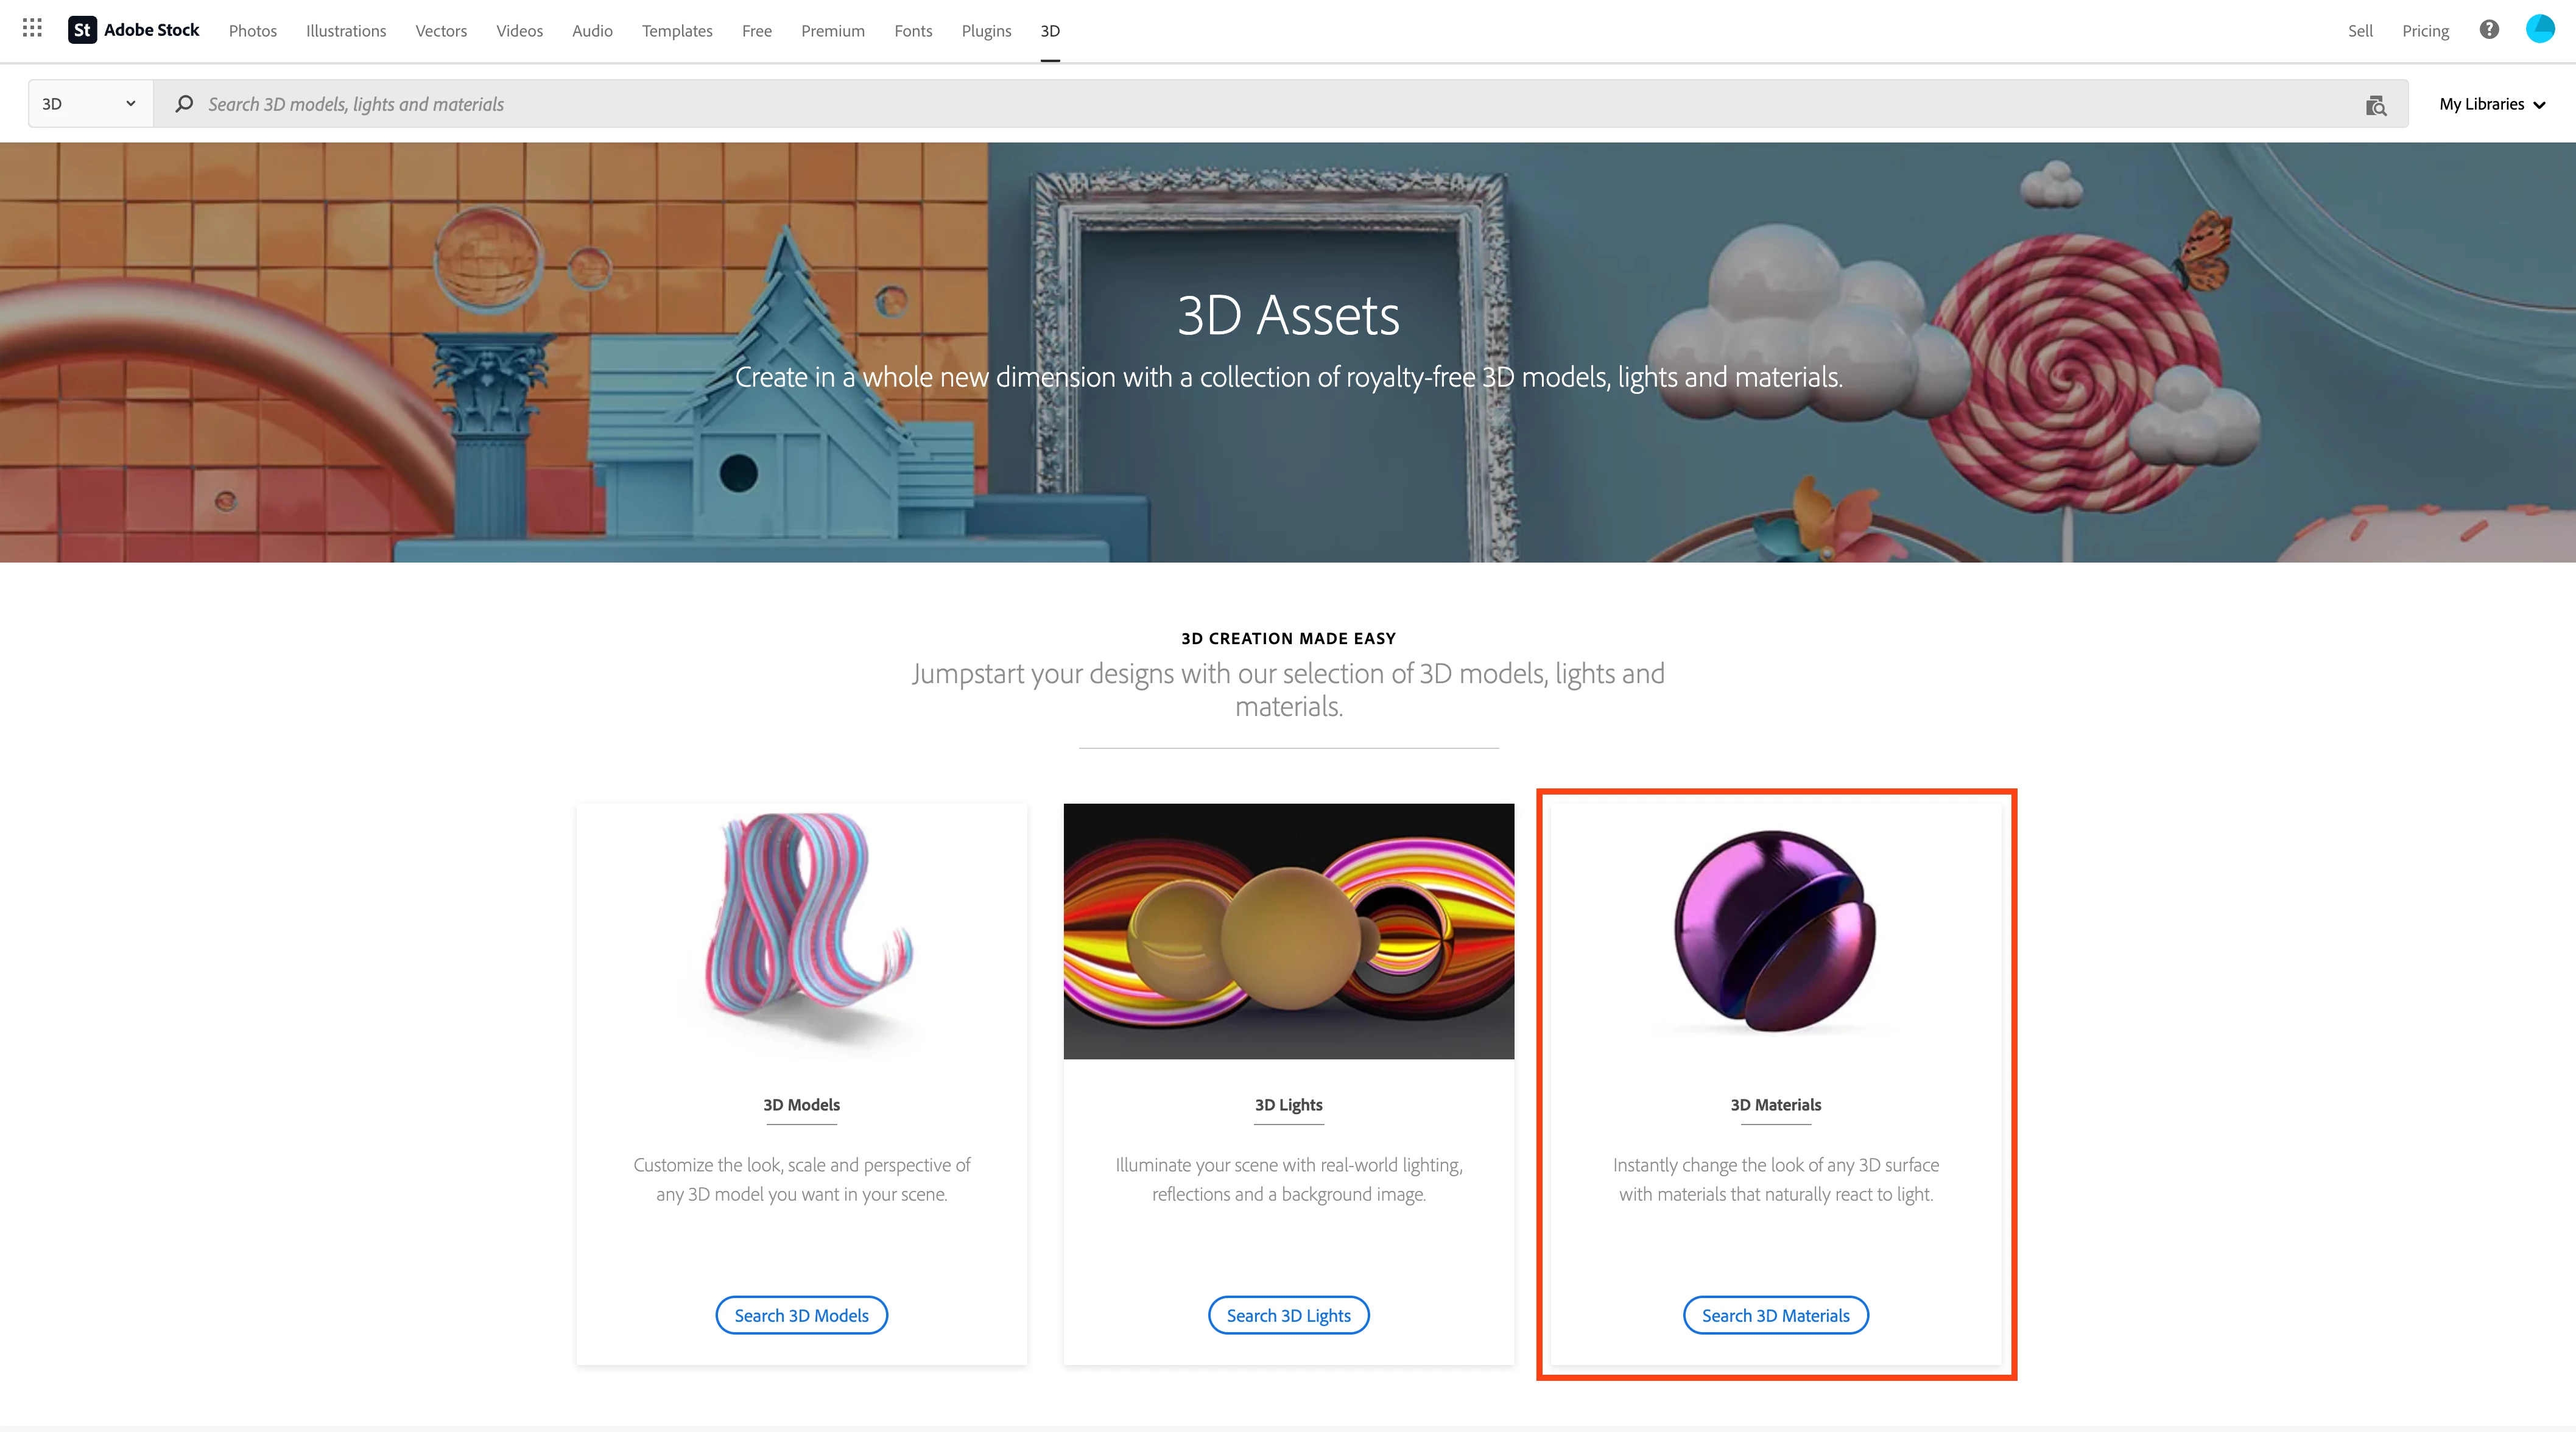Click the purple 3D Materials sphere thumbnail

tap(1775, 931)
